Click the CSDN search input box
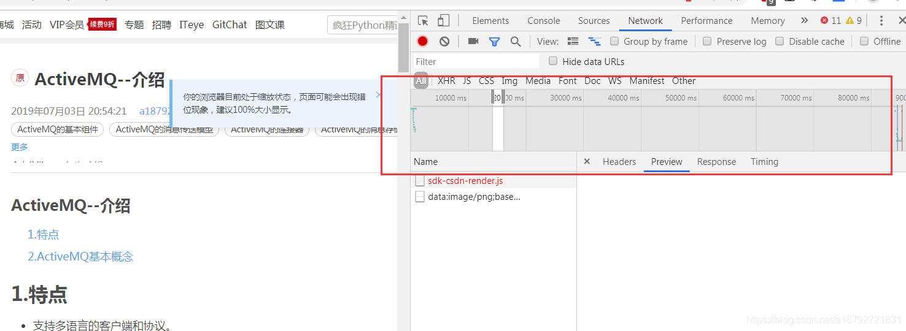Image resolution: width=906 pixels, height=331 pixels. pyautogui.click(x=363, y=25)
